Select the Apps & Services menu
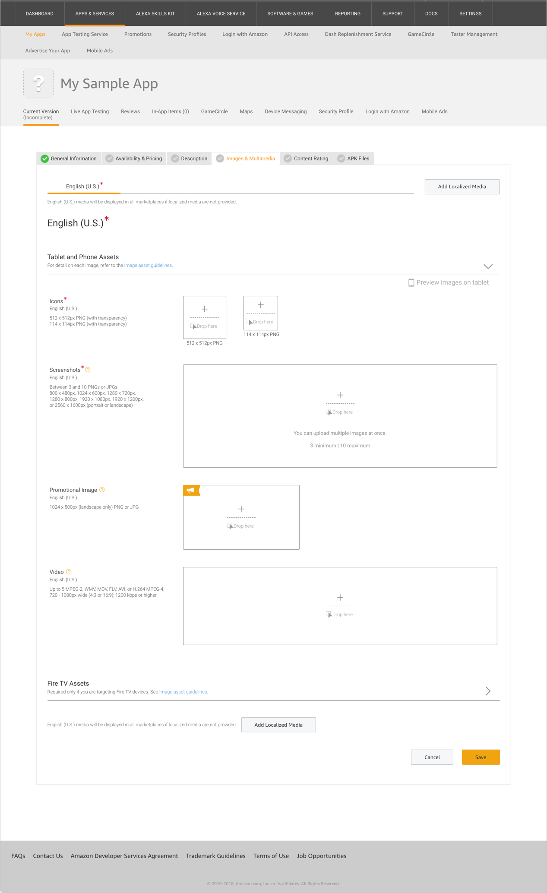Image resolution: width=547 pixels, height=893 pixels. click(x=95, y=13)
